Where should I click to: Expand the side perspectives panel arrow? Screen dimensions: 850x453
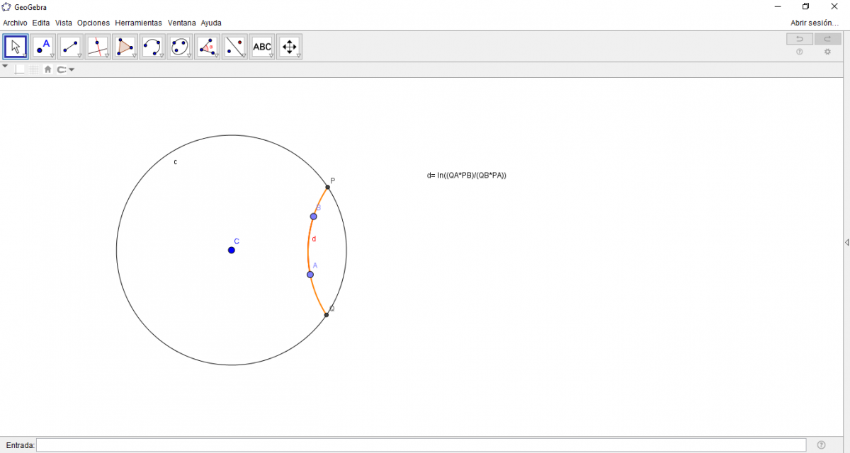(x=846, y=242)
